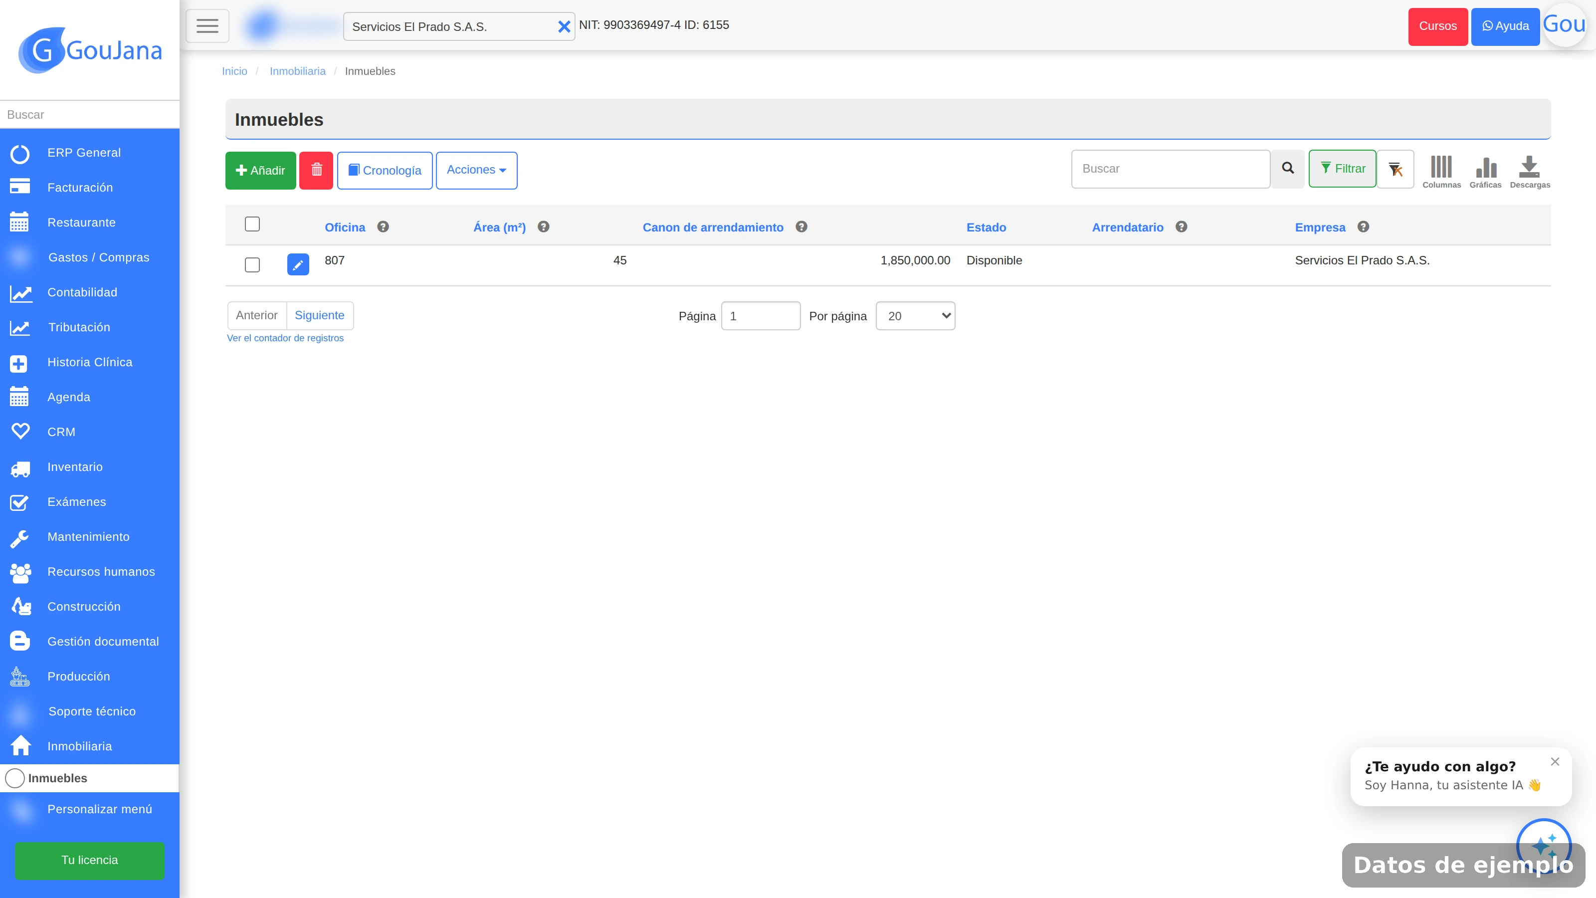
Task: Edit office 807 with the pencil icon
Action: pos(298,264)
